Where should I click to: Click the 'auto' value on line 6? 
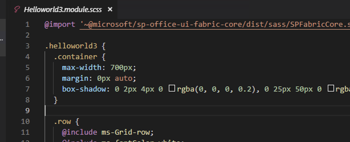tap(124, 78)
